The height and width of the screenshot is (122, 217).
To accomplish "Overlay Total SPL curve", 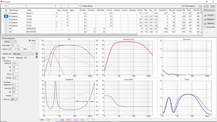I will [210, 15].
